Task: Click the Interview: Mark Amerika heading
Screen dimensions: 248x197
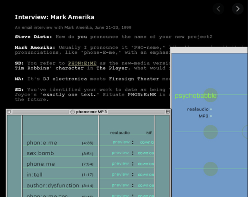Action: pyautogui.click(x=54, y=17)
